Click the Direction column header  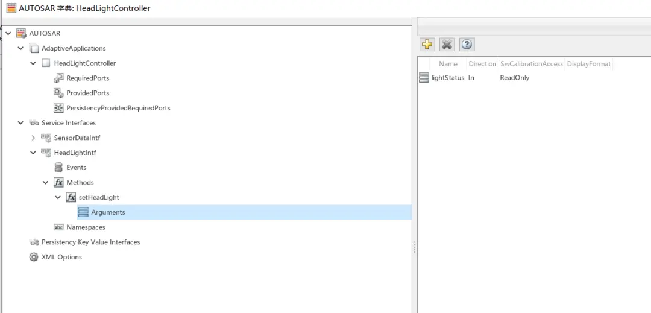(x=482, y=63)
